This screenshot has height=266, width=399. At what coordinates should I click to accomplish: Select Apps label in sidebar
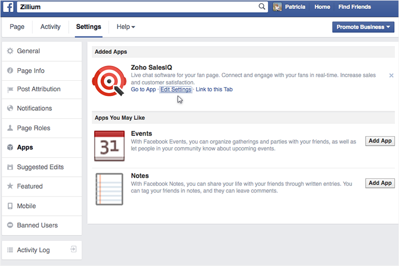(25, 147)
